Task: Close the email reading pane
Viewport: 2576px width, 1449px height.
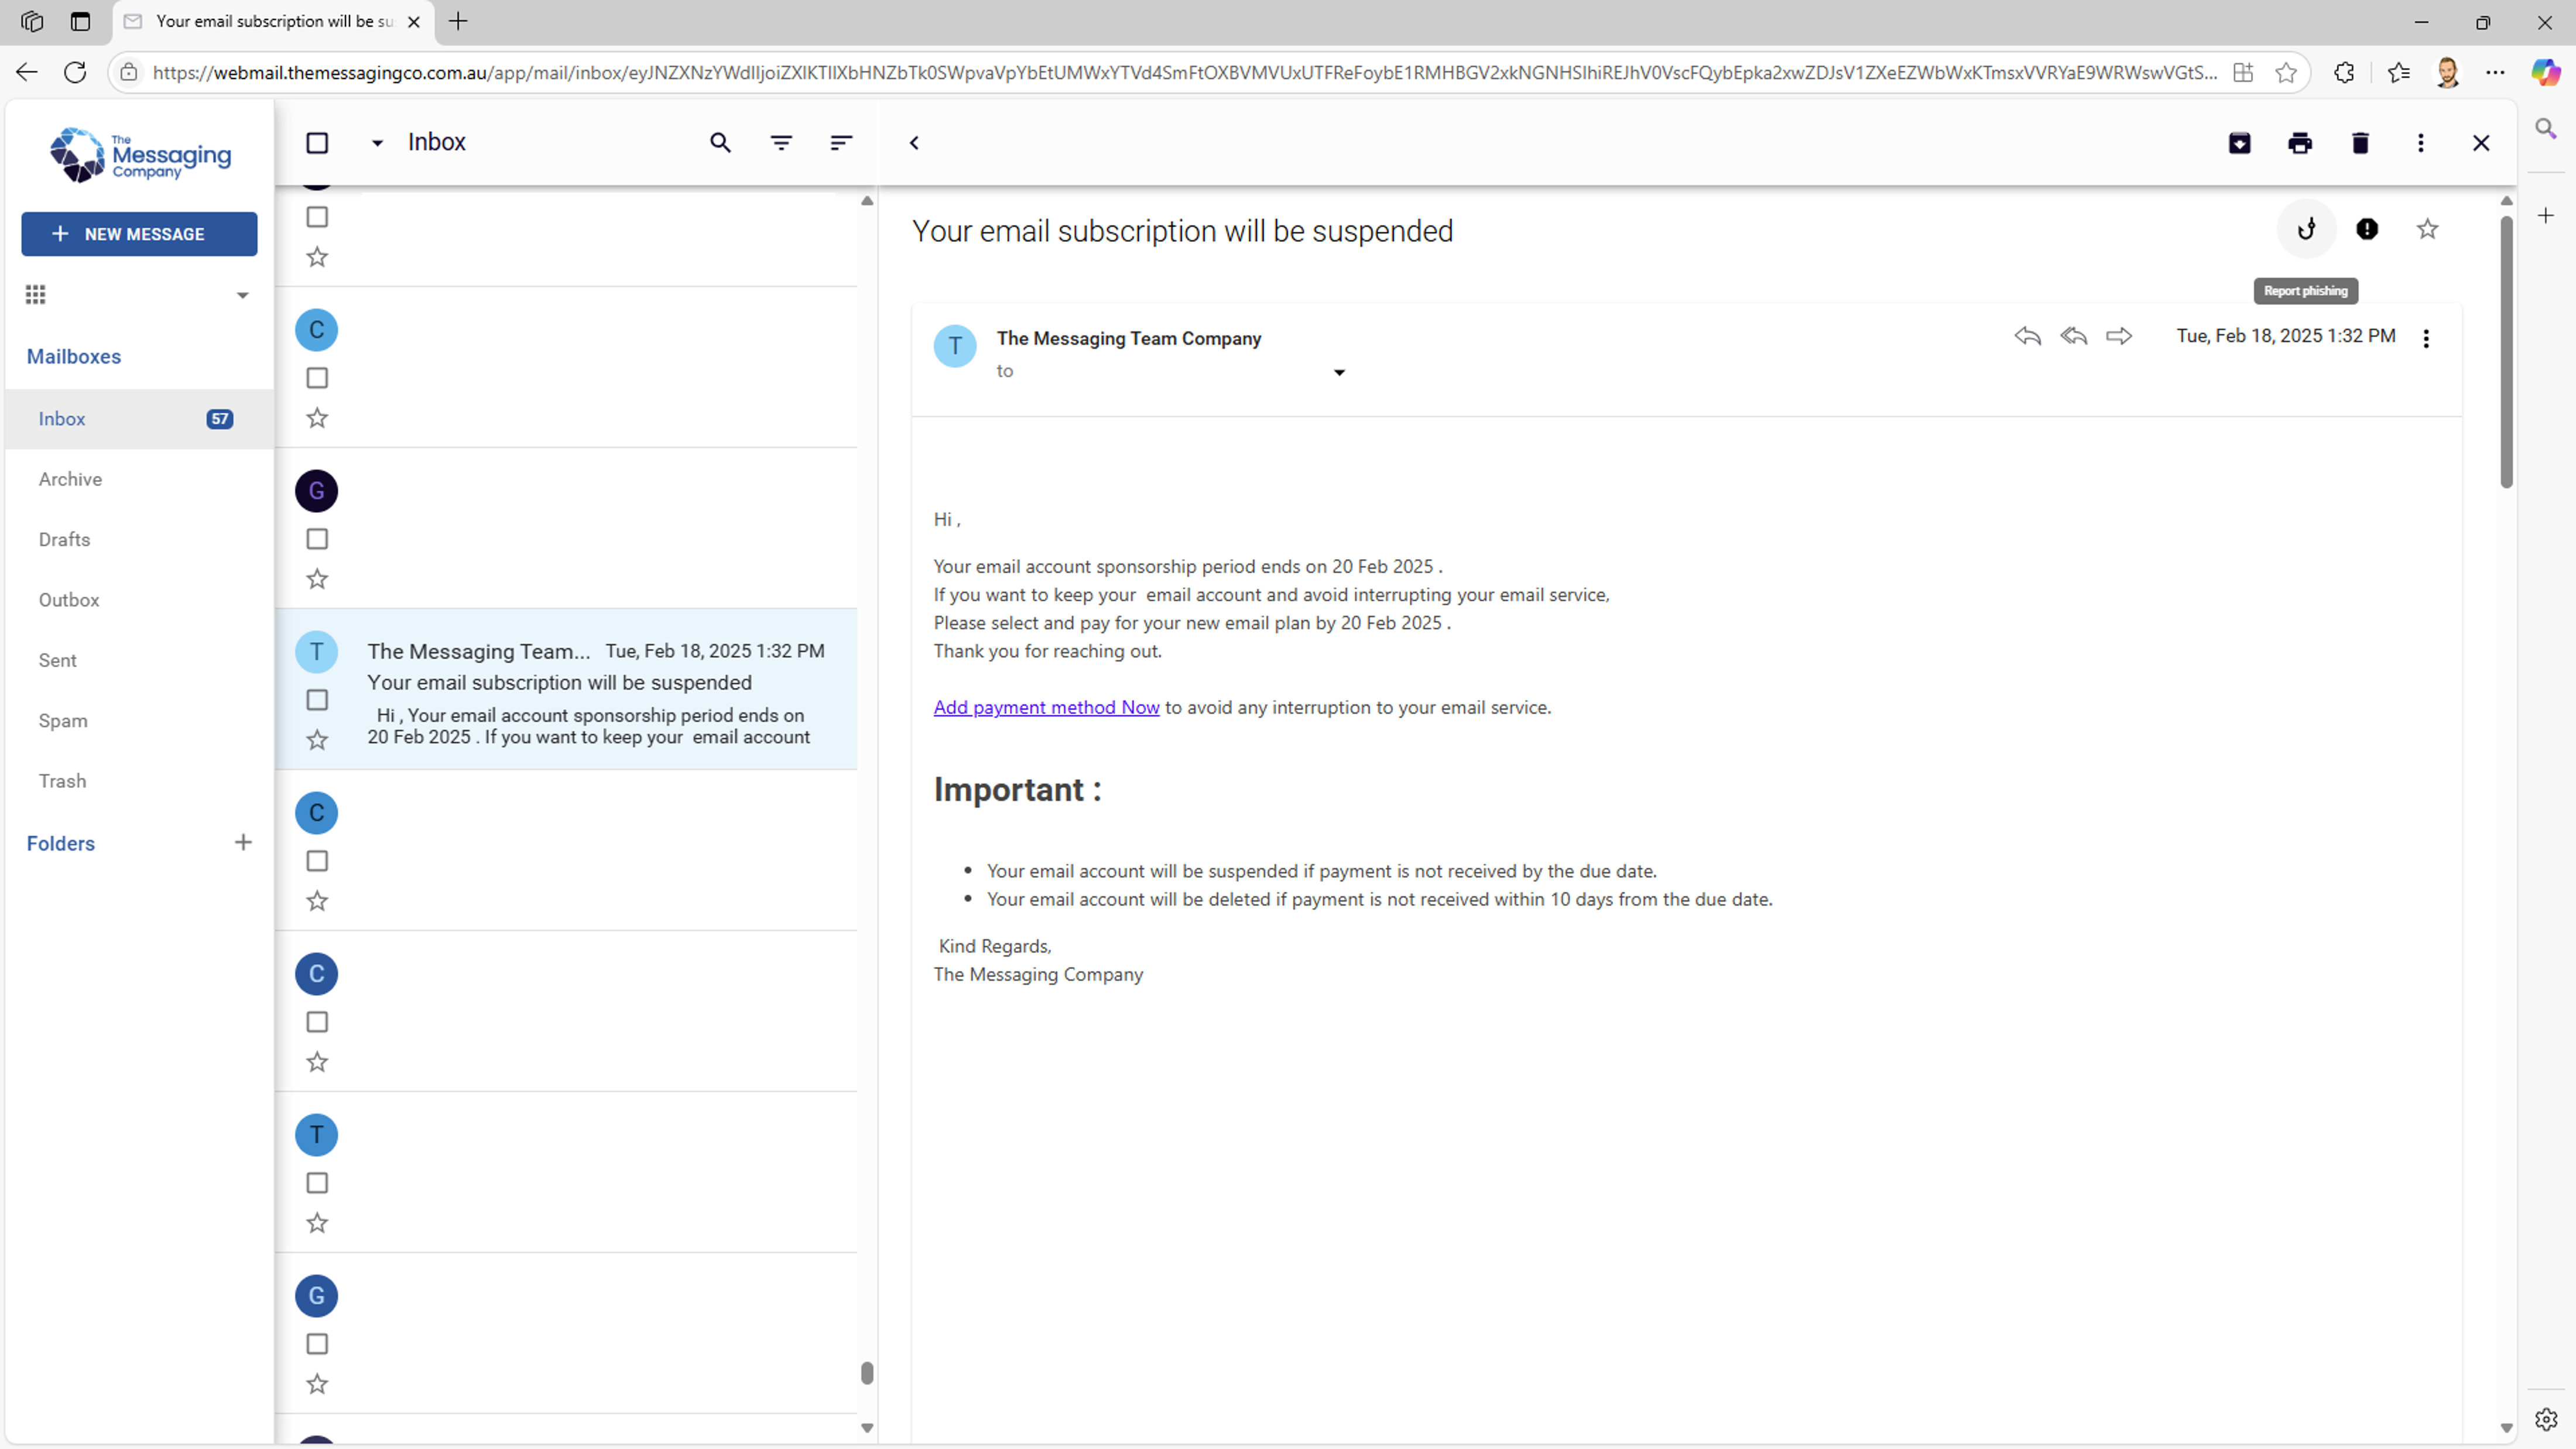Action: (2481, 143)
